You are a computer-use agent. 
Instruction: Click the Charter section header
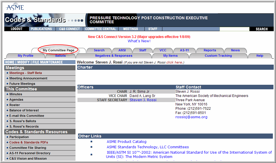coord(175,67)
